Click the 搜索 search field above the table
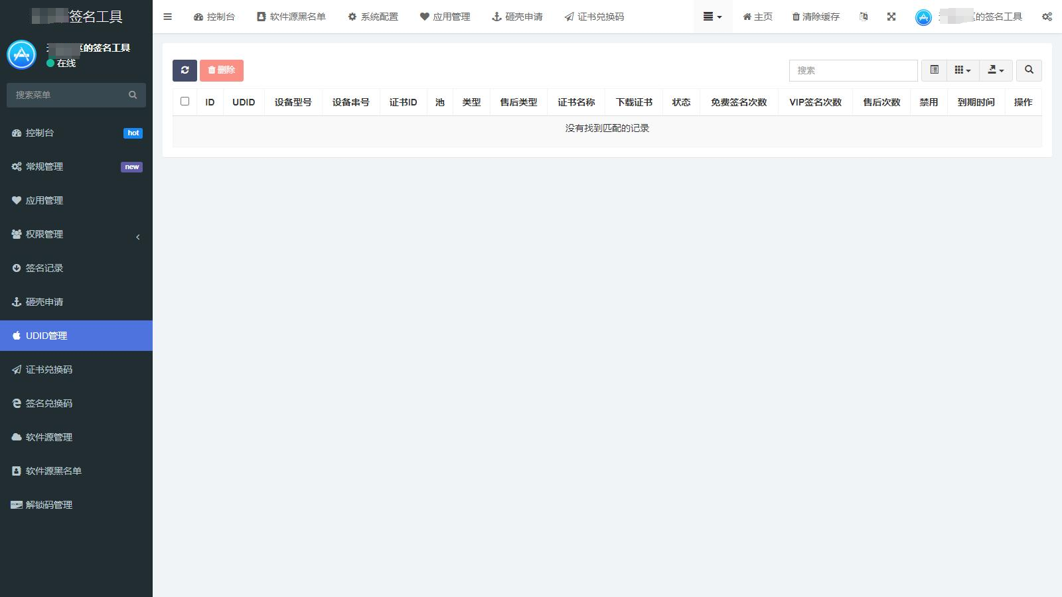Image resolution: width=1062 pixels, height=597 pixels. [x=853, y=70]
